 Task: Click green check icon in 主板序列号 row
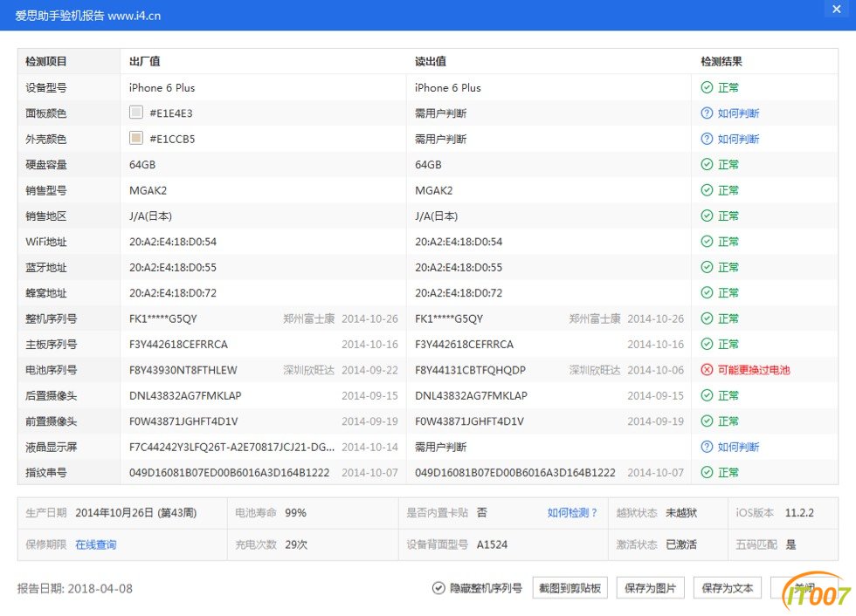707,344
